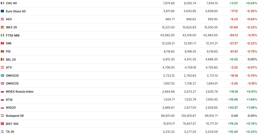The image size is (259, 135).
Task: Click the Italy flag icon beside FTSE MIB
Action: pos(3,35)
